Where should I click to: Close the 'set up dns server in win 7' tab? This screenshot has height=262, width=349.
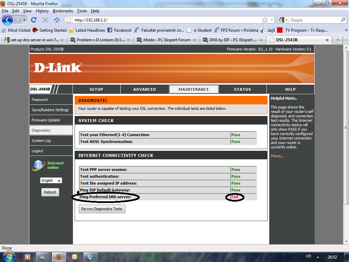tap(62, 40)
